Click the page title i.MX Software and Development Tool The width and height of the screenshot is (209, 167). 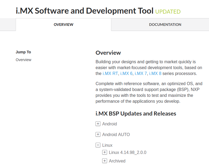pos(85,11)
